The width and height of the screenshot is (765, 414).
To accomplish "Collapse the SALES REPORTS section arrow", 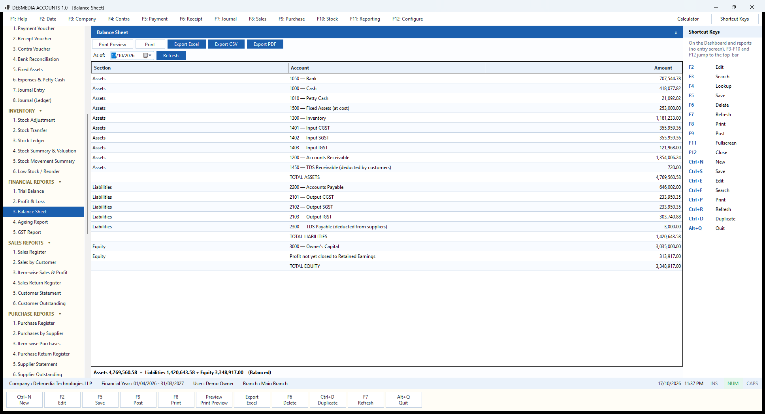I will coord(49,243).
